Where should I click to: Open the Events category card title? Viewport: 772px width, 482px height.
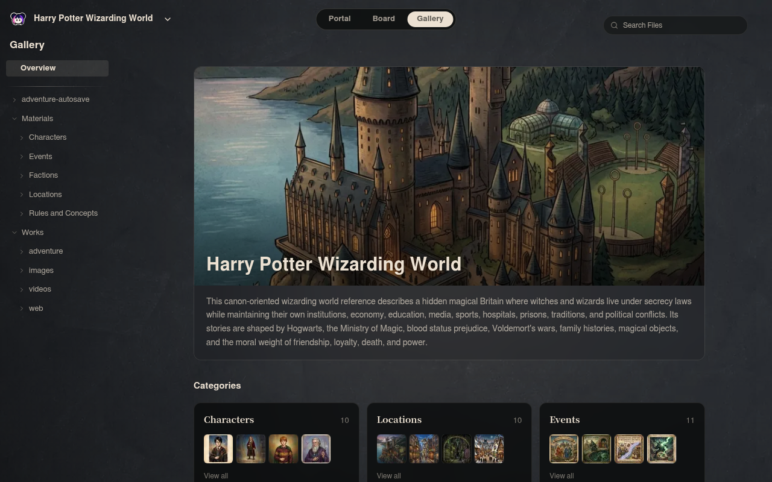pos(565,420)
